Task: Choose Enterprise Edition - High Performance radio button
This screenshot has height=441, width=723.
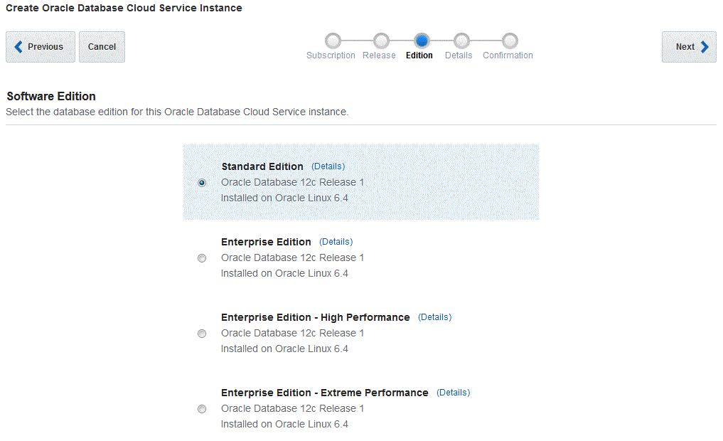Action: coord(202,334)
